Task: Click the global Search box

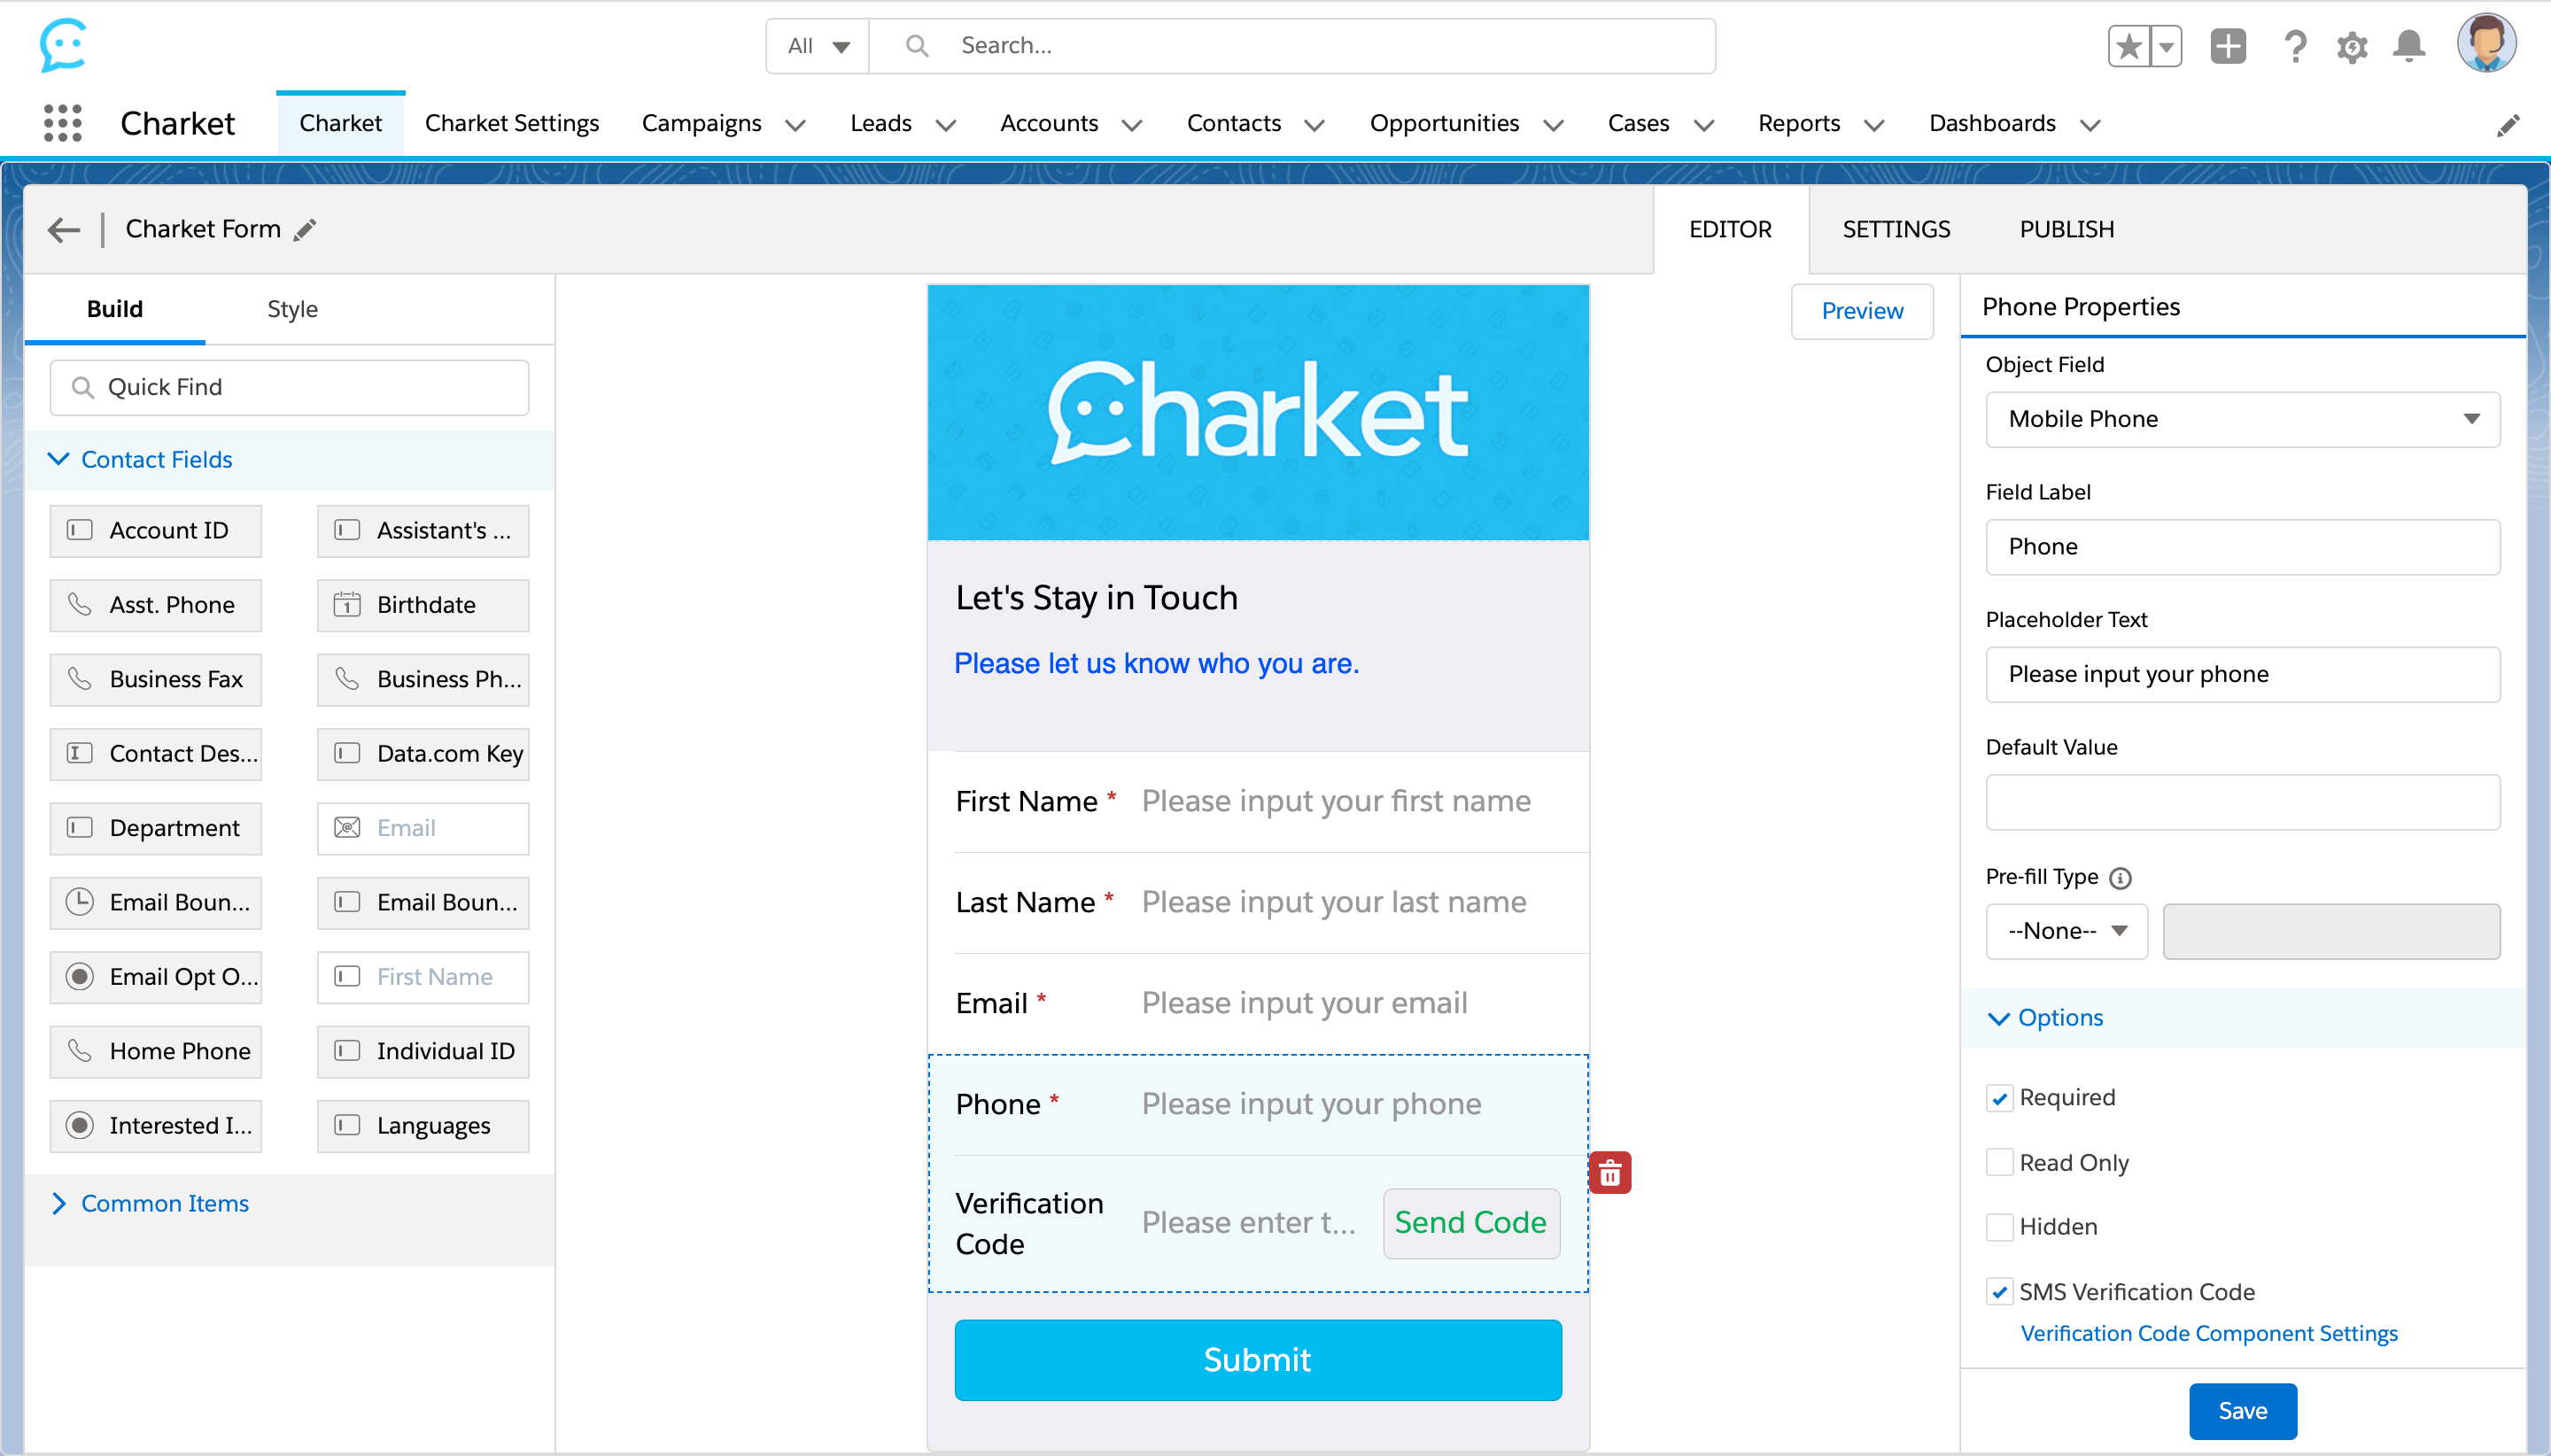Action: [x=1291, y=46]
